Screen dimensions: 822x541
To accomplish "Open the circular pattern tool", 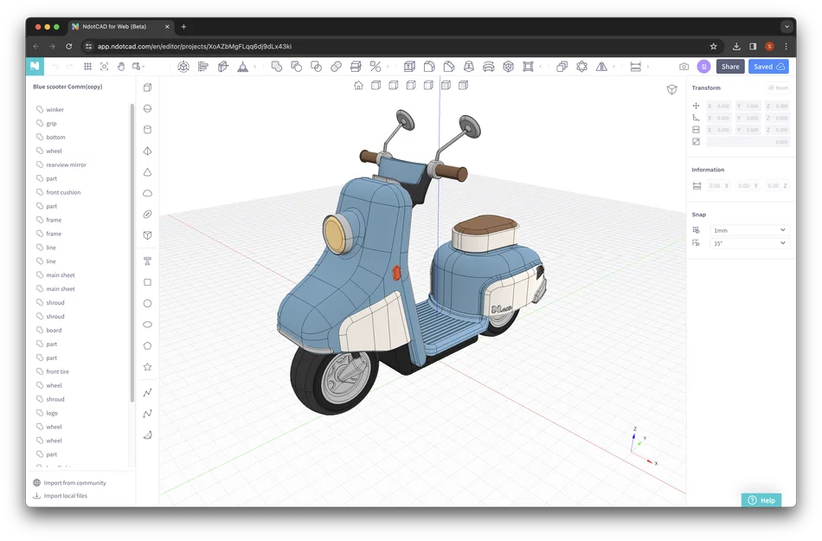I will click(x=582, y=67).
